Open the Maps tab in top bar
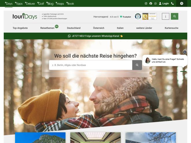The height and width of the screenshot is (143, 191). 60,4
